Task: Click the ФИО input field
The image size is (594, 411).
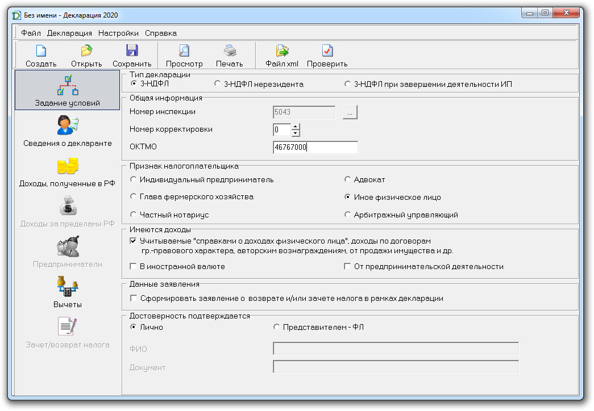Action: (x=396, y=349)
